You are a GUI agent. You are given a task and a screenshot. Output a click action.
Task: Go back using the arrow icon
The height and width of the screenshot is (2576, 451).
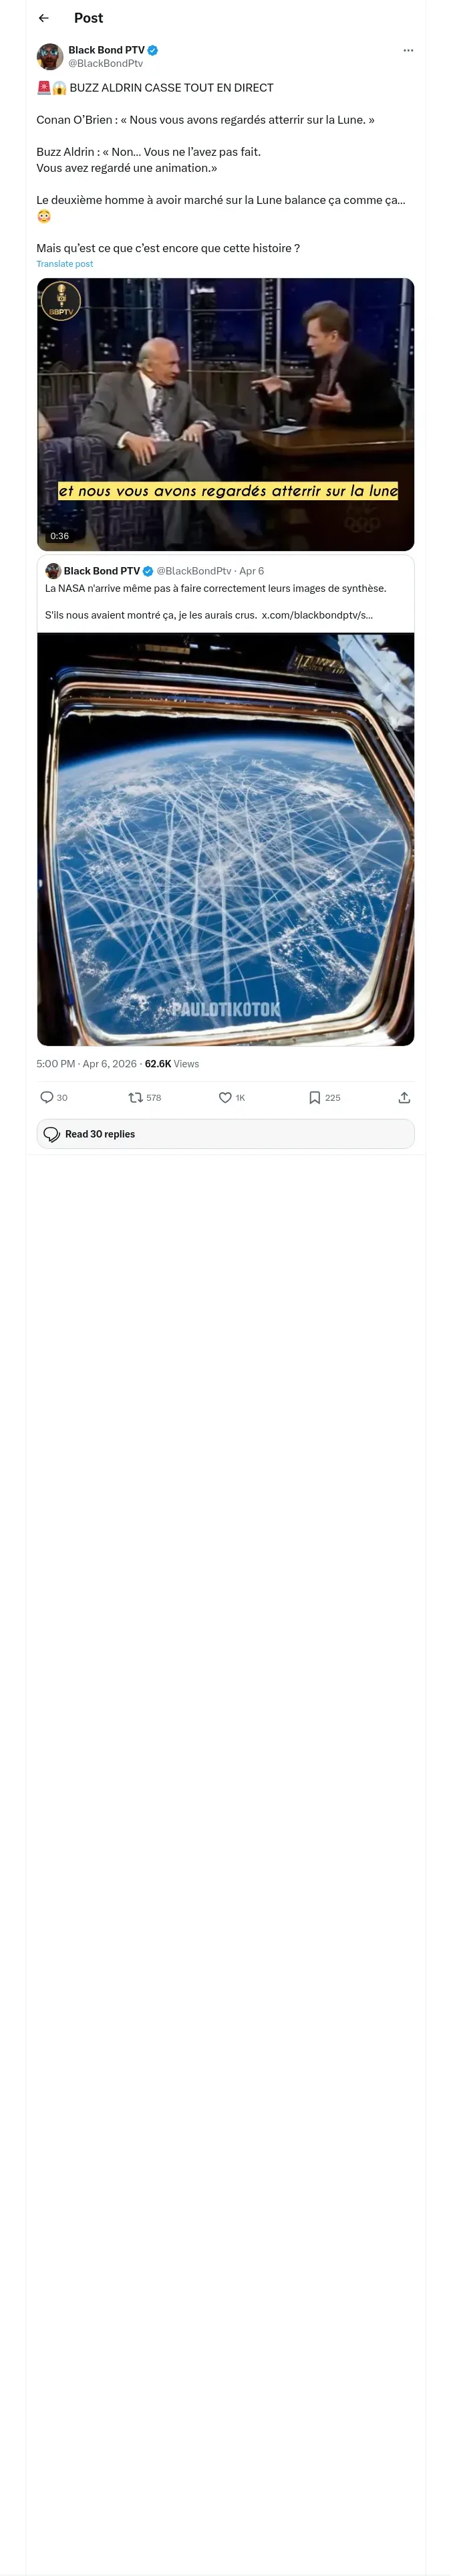click(43, 18)
